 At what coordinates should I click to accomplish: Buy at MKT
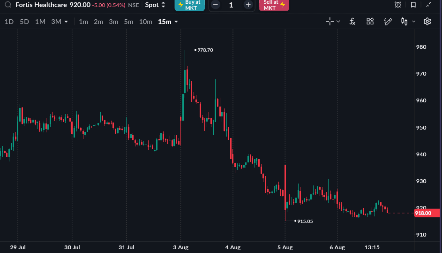point(190,5)
